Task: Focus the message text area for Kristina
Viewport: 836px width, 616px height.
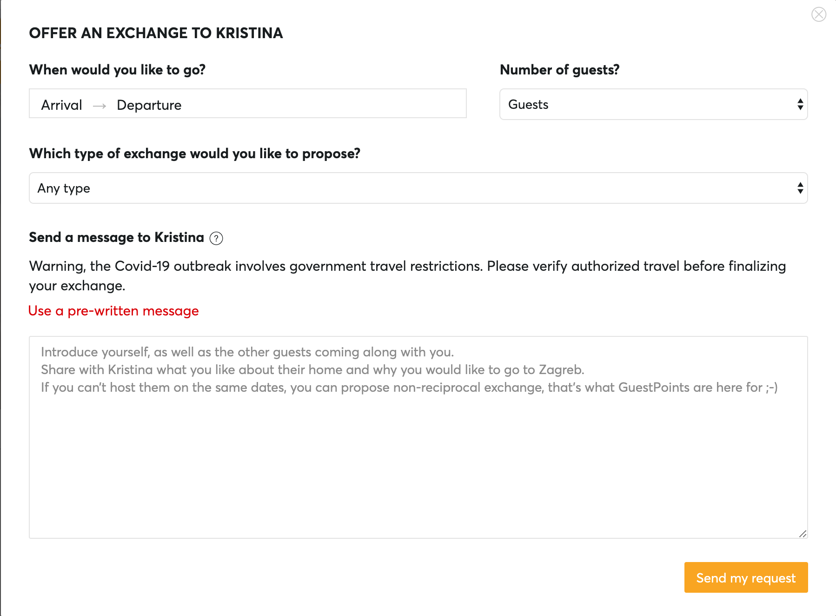Action: (x=418, y=437)
